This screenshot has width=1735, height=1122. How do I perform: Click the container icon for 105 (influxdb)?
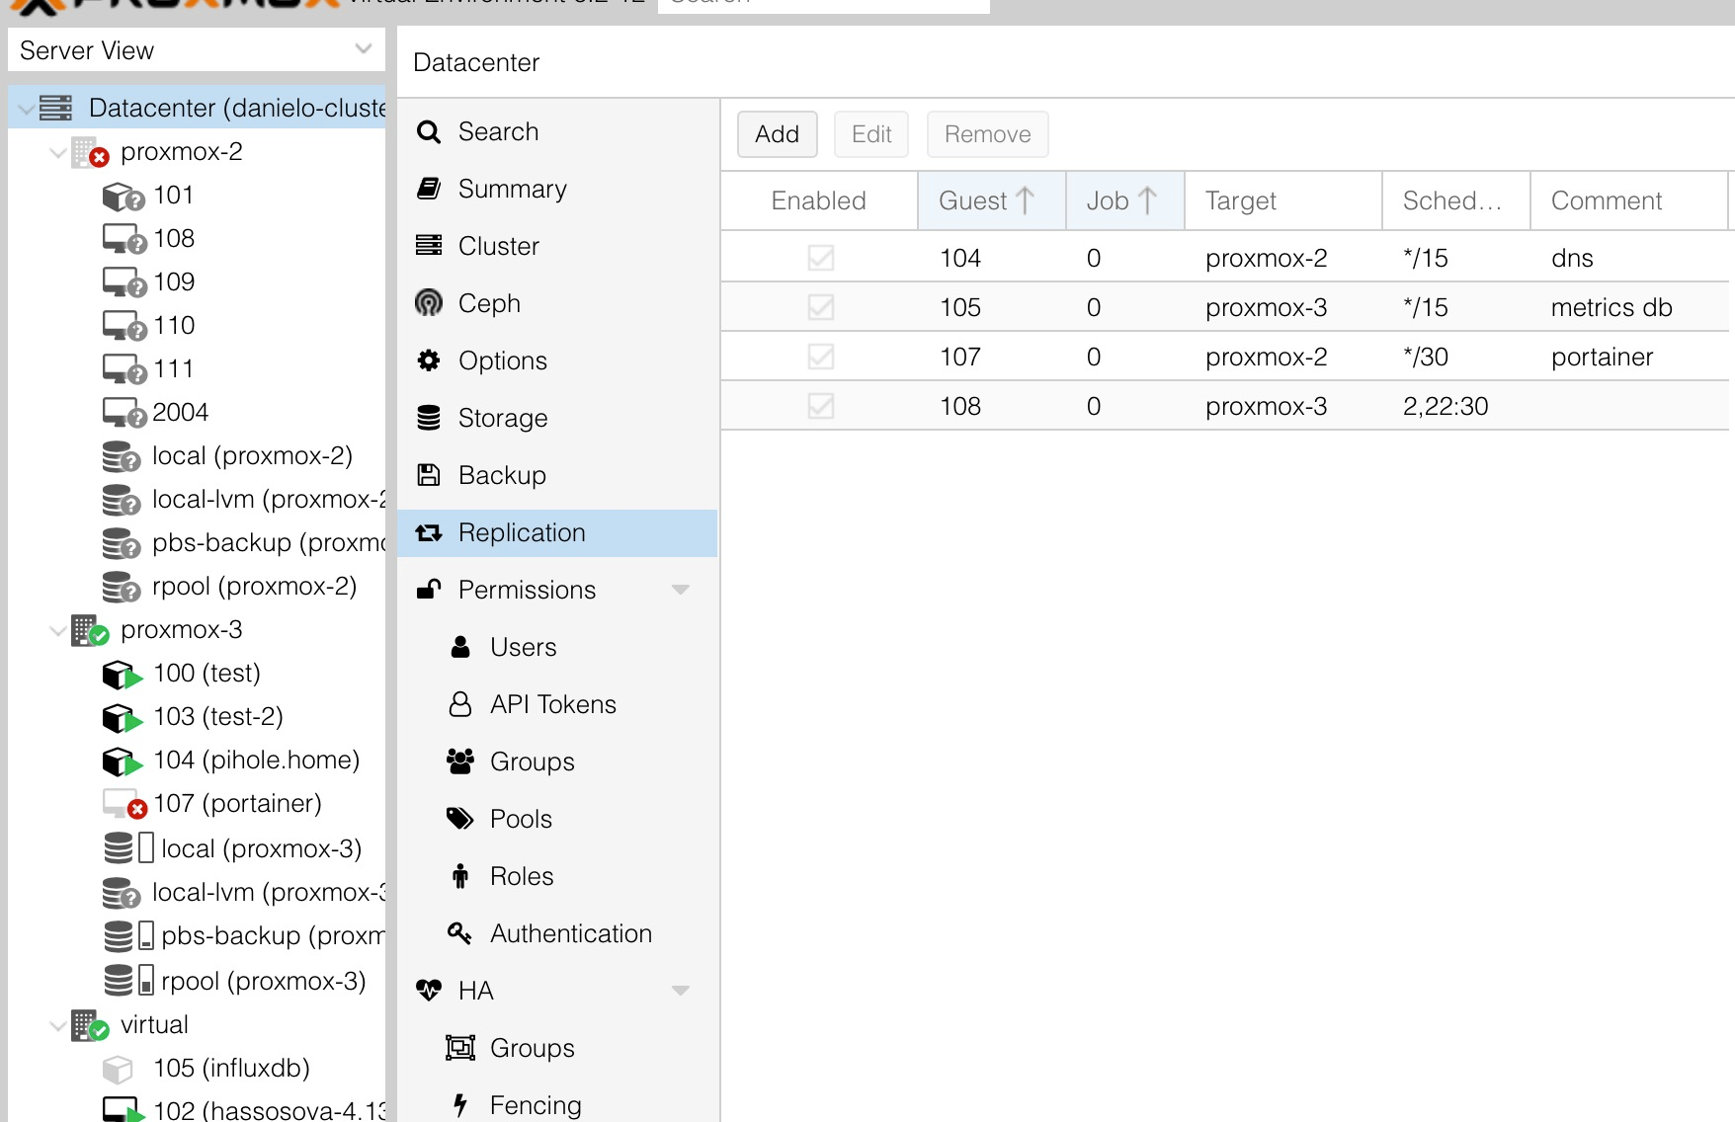coord(118,1069)
